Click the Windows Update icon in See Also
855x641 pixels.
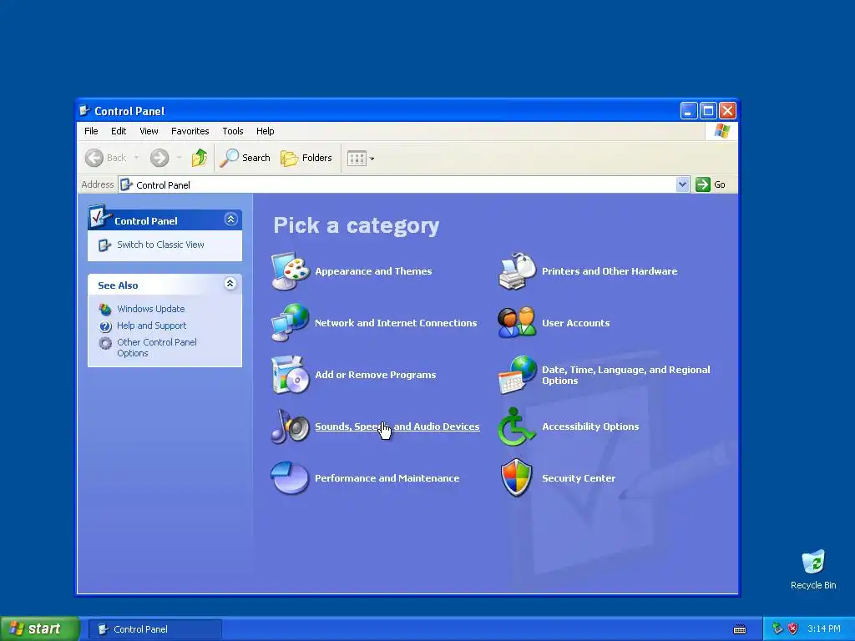(105, 309)
